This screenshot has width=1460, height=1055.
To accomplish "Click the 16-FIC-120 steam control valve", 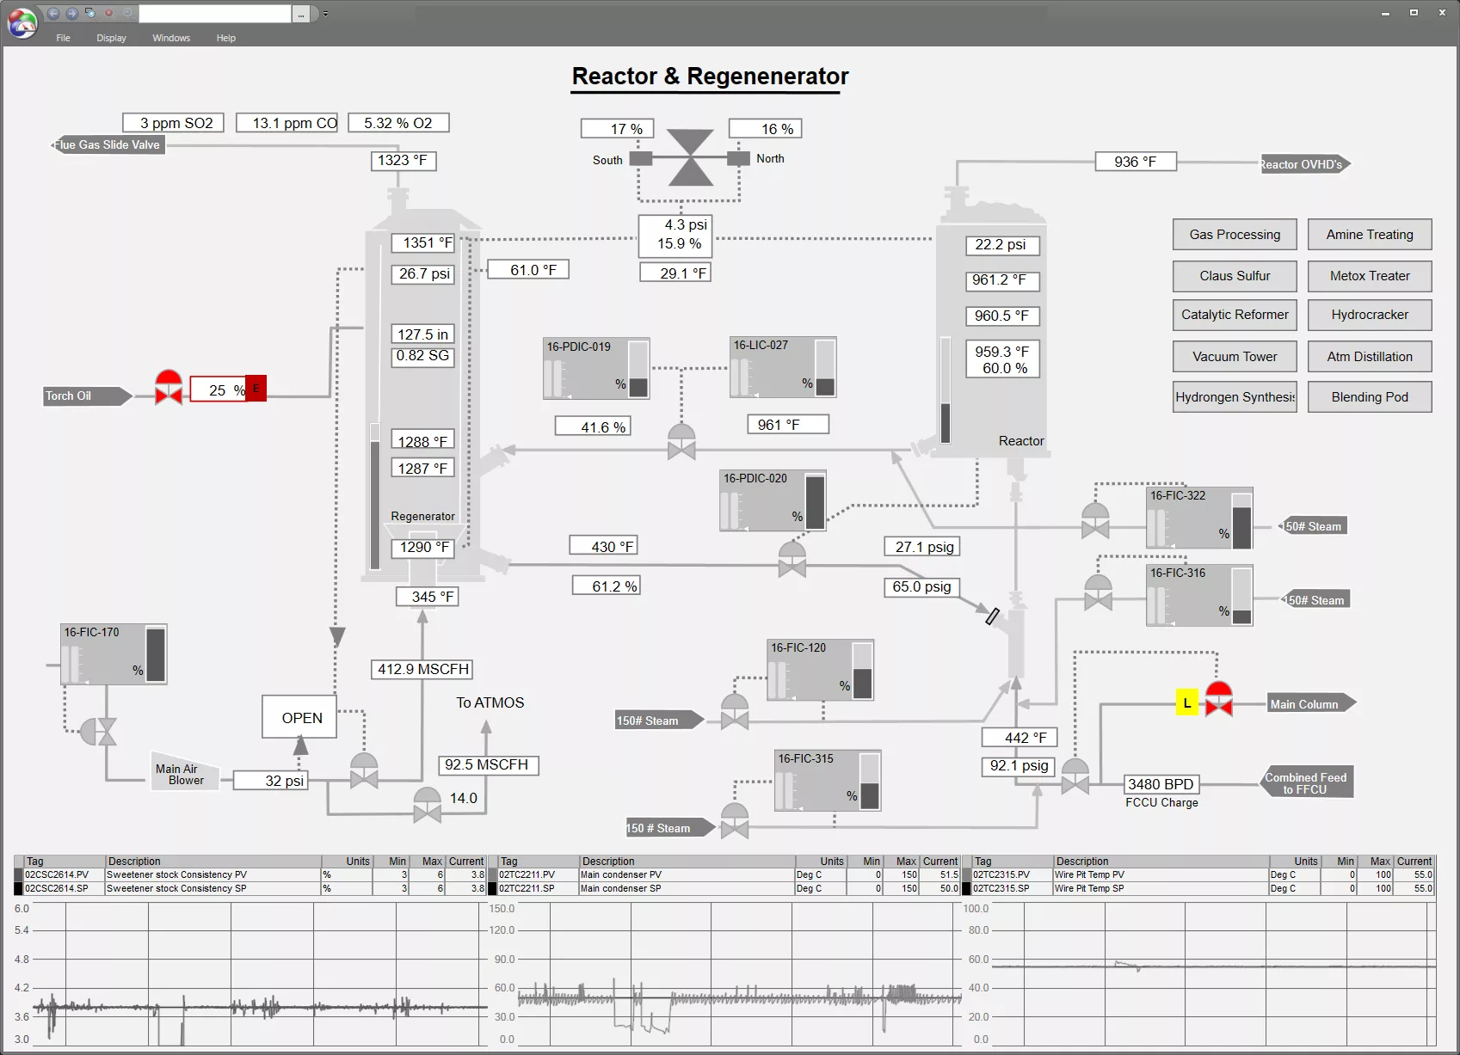I will pos(734,712).
